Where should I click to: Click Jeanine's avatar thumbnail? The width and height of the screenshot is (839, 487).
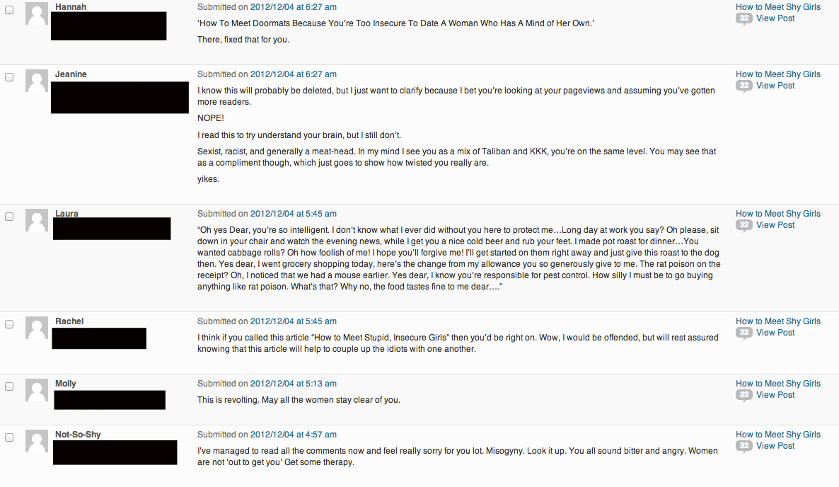click(37, 81)
